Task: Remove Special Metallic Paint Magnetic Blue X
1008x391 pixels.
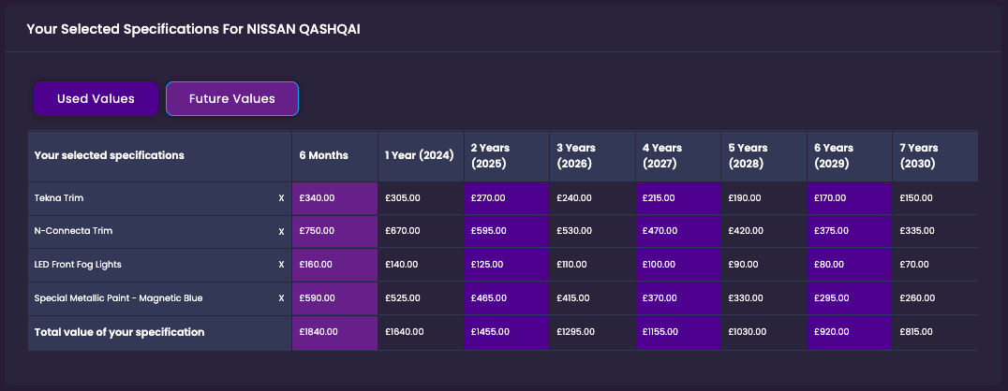Action: [281, 298]
